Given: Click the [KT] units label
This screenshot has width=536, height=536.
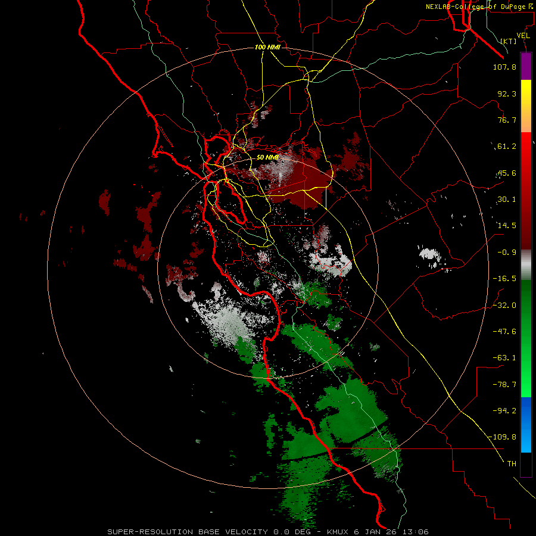Looking at the screenshot, I should point(509,41).
